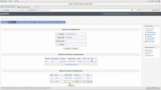This screenshot has height=90, width=161.
Task: Click the Choose What I Share button
Action: coord(153,88)
